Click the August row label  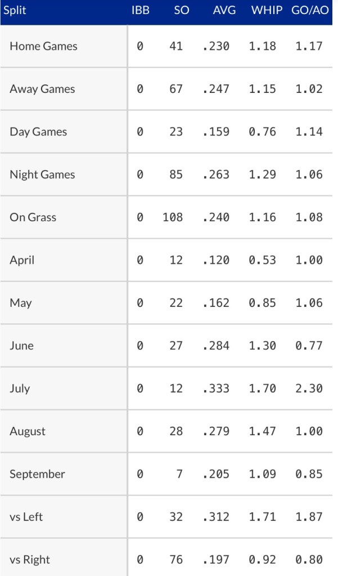click(x=28, y=431)
